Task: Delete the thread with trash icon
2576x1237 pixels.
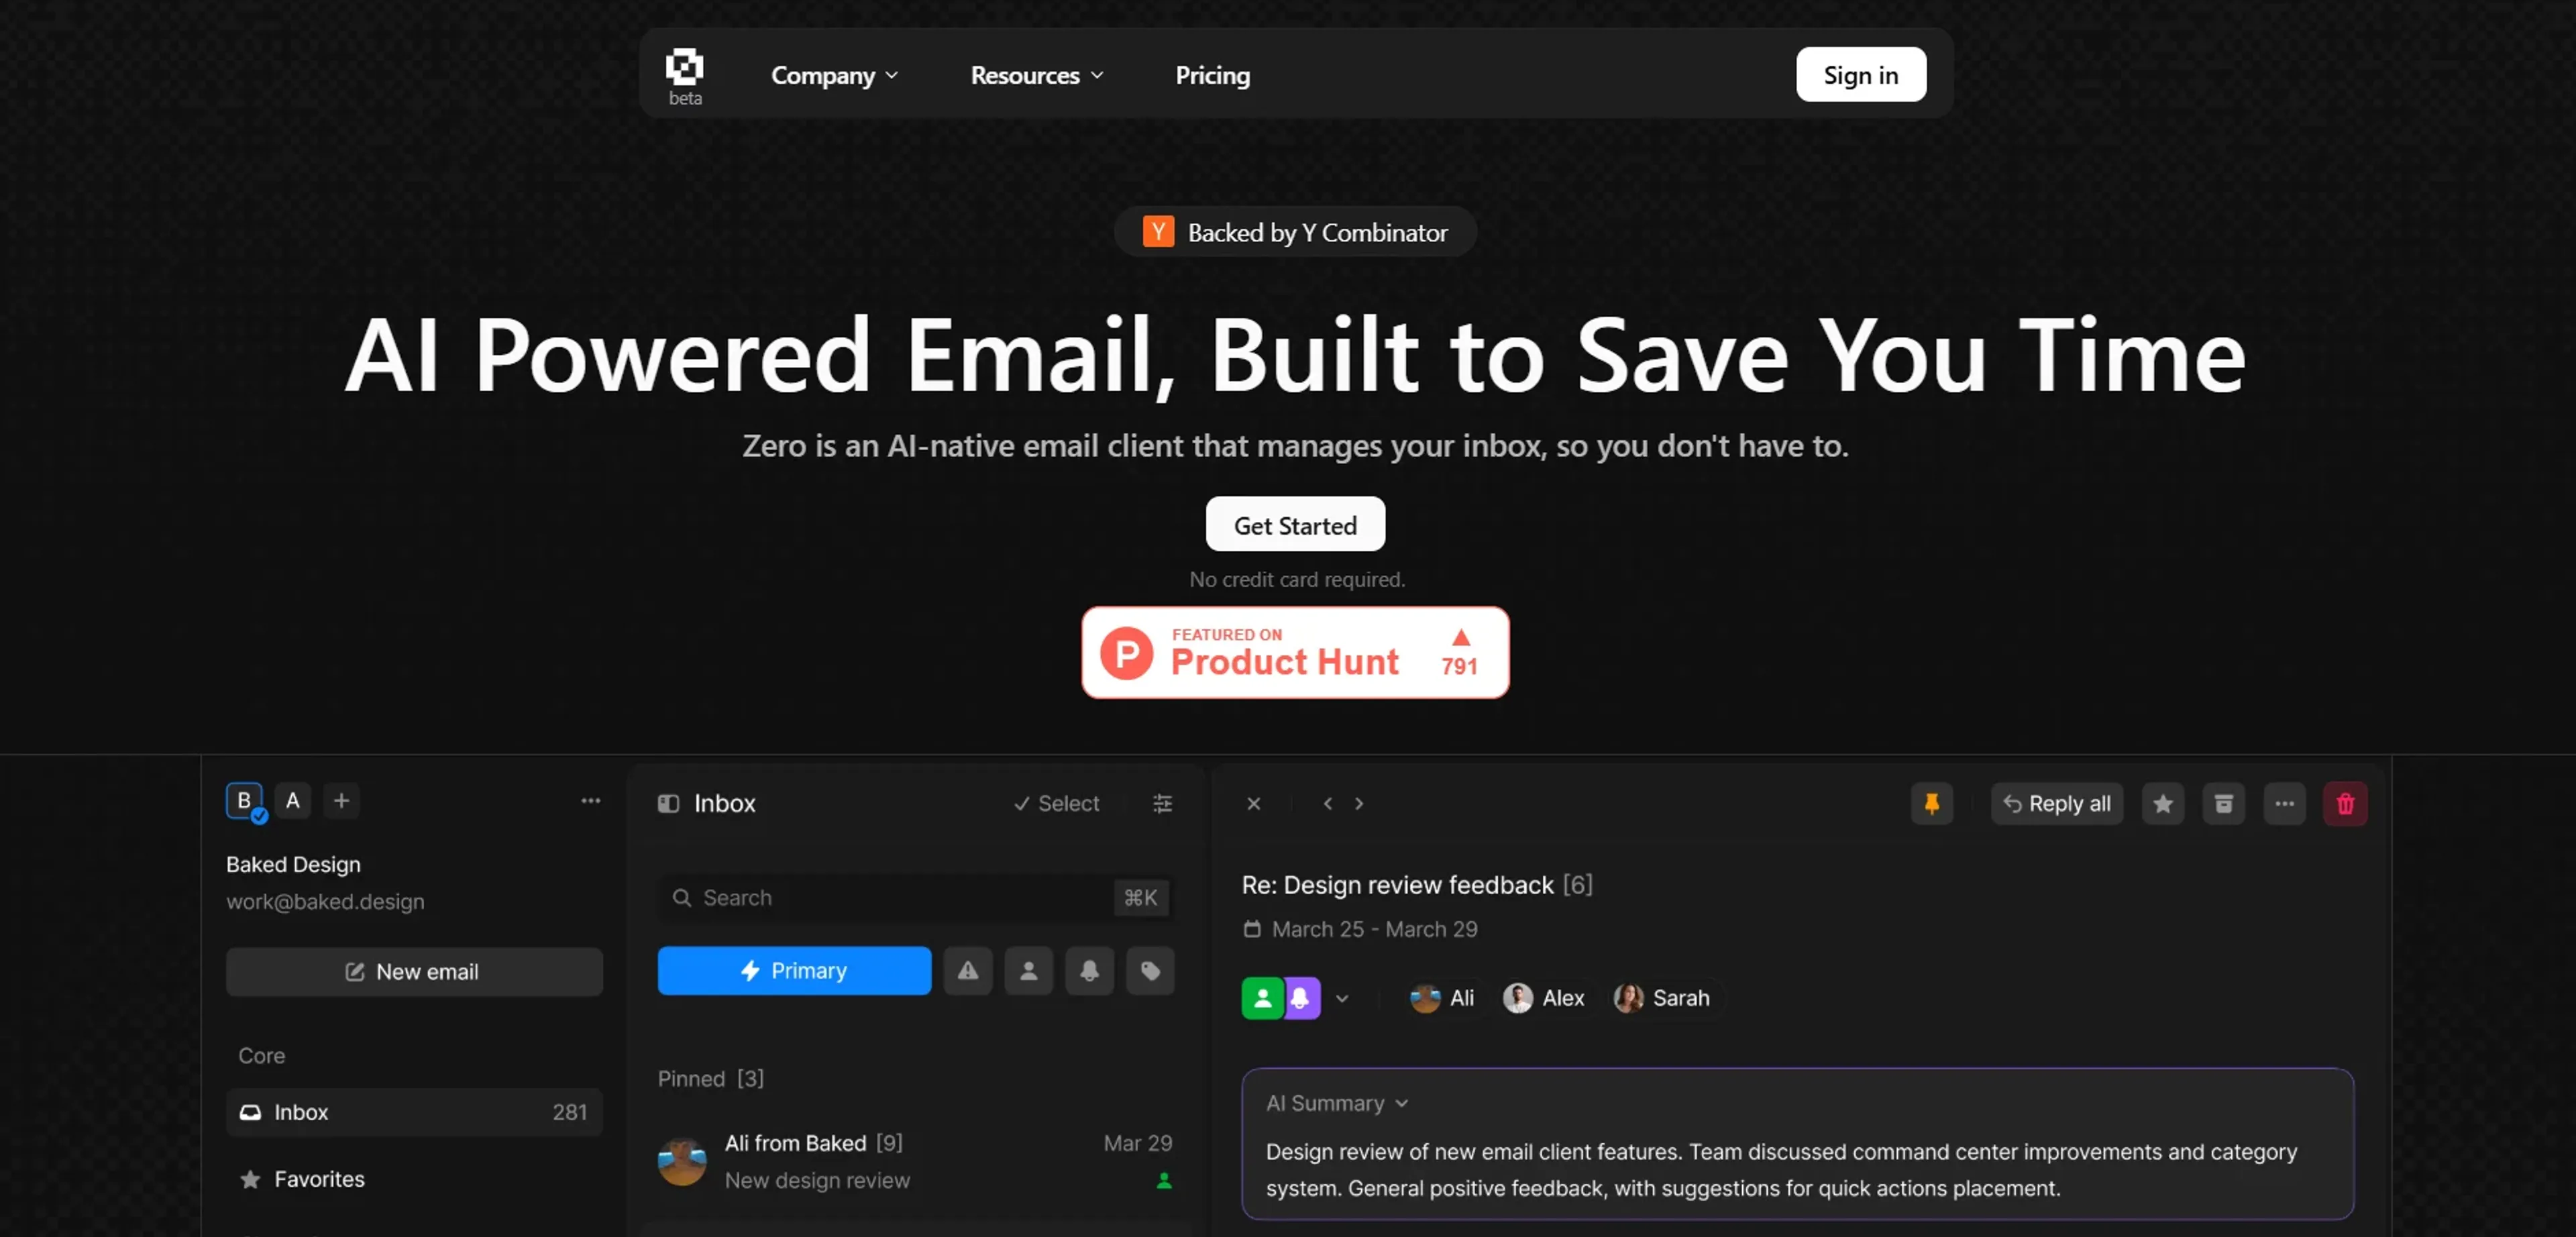Action: click(x=2345, y=803)
